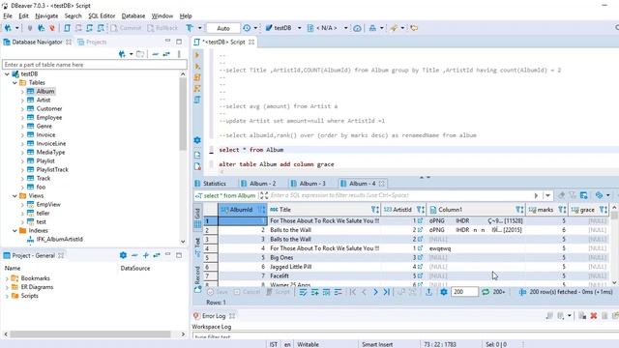The width and height of the screenshot is (619, 348).
Task: Switch to the Album - 2 result tab
Action: (258, 184)
